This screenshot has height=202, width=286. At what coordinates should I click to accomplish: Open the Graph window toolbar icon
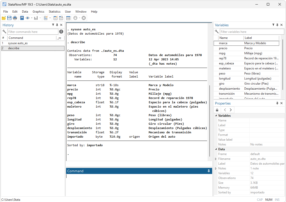coord(36,18)
